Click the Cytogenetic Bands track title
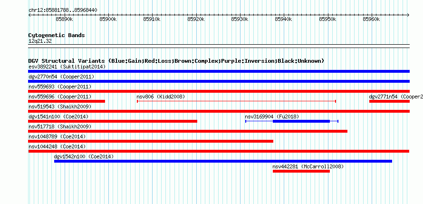This screenshot has width=423, height=204. 57,35
